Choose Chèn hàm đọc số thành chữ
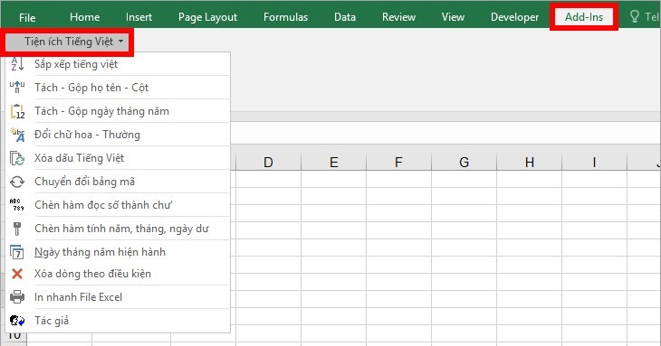 click(x=118, y=205)
